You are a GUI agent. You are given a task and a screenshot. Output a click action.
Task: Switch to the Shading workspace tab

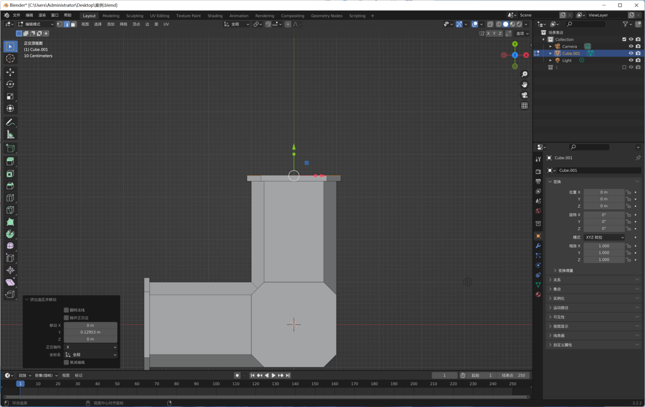(x=215, y=16)
